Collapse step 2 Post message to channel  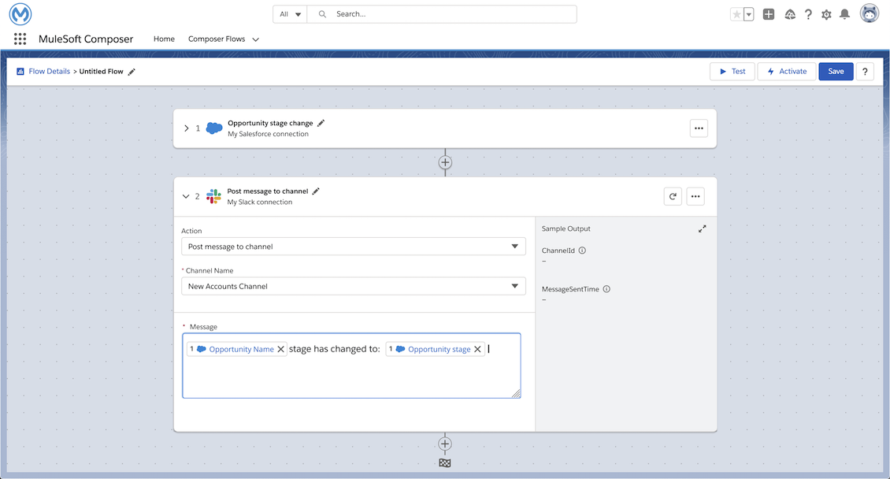(186, 196)
